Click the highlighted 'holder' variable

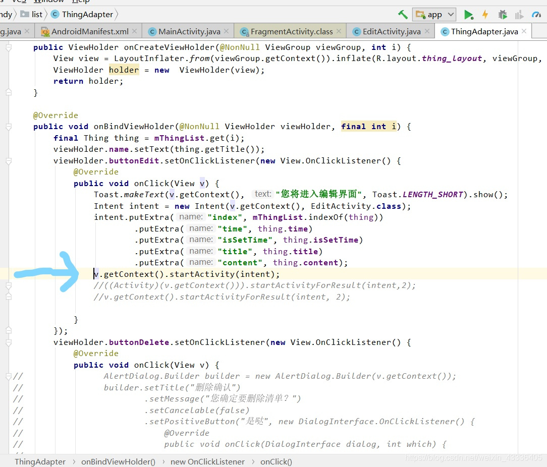tap(124, 70)
